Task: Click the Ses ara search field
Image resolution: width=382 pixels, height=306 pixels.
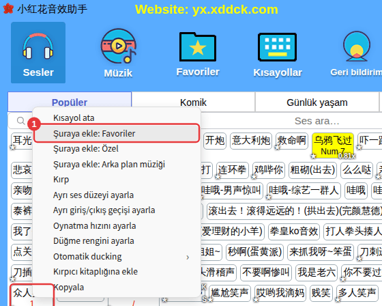Action: pos(317,121)
